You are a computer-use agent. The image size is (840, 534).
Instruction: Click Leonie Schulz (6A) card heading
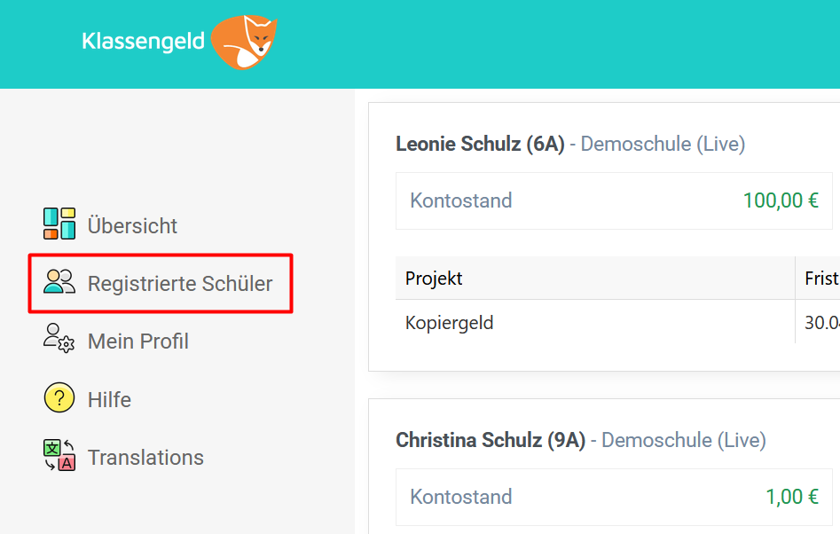[480, 144]
